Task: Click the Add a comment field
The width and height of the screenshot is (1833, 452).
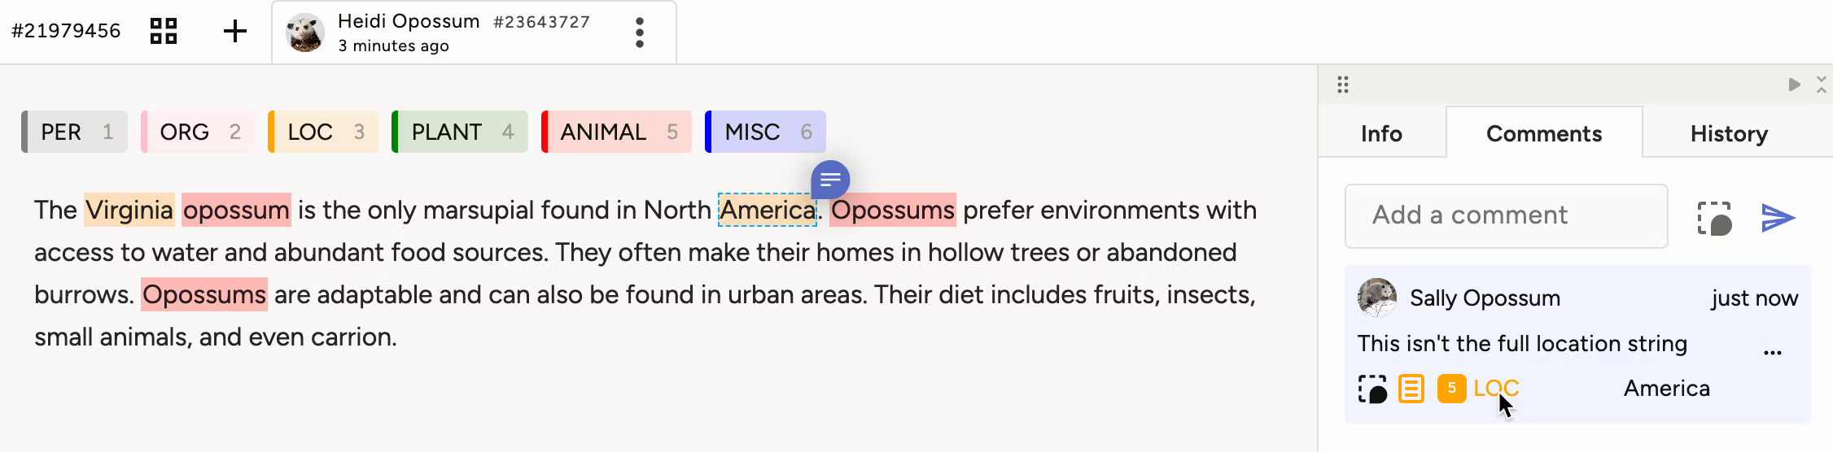Action: (1506, 215)
